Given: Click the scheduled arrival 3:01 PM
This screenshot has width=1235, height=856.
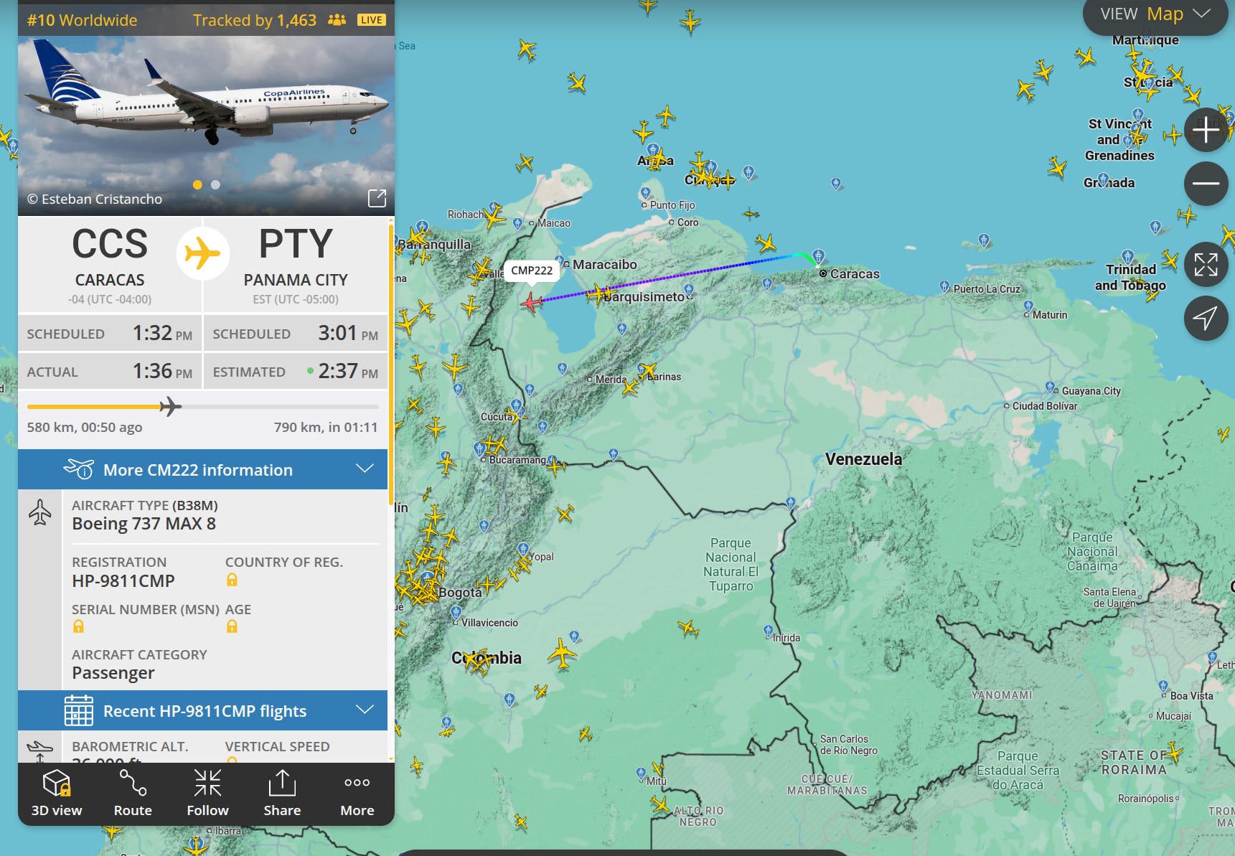Looking at the screenshot, I should click(348, 333).
